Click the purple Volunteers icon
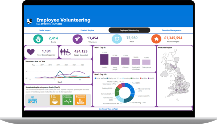The width and height of the screenshot is (217, 124). [78, 39]
